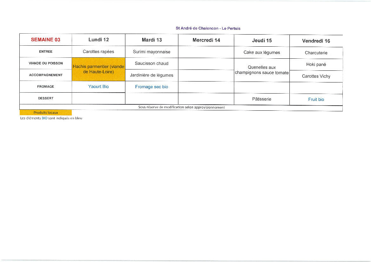Click the blue Fruit bio dessert
Screen dimensions: 371x262
316,100
